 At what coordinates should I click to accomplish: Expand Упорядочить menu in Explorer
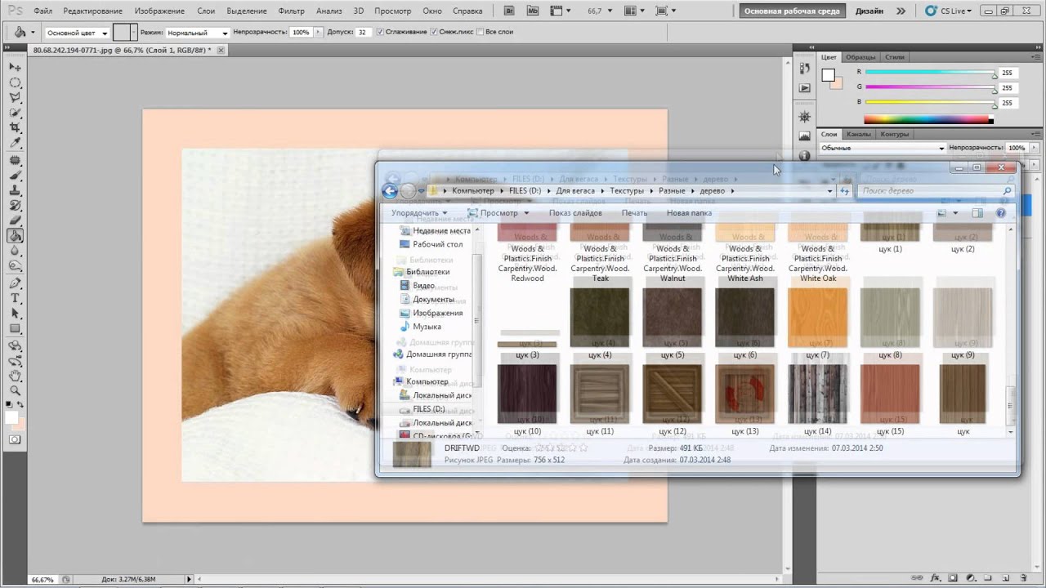tap(419, 213)
